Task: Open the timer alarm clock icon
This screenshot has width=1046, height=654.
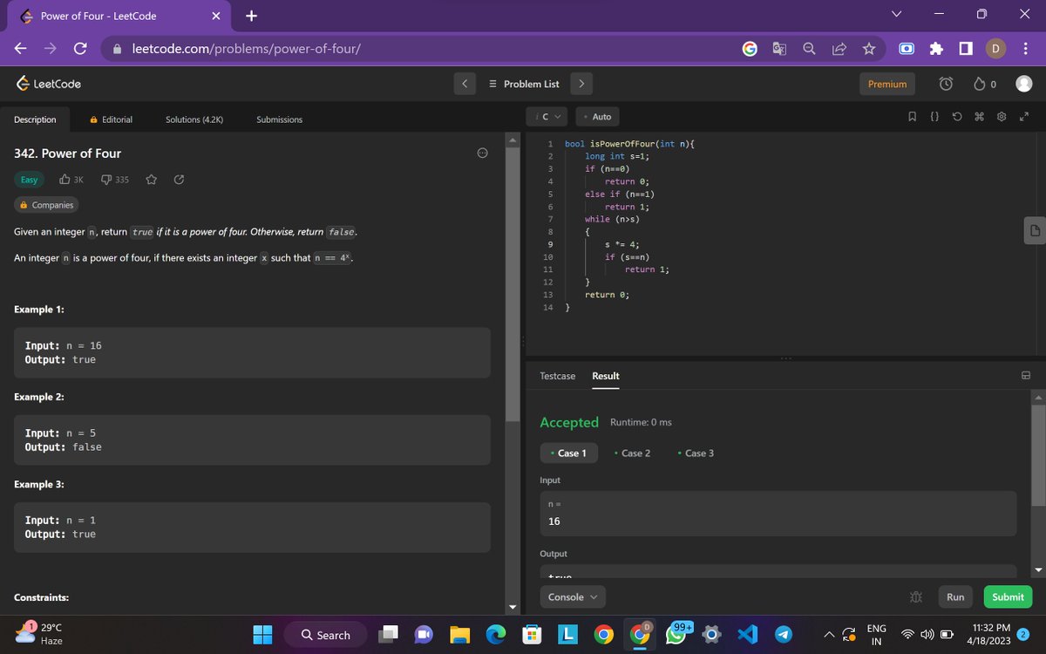Action: coord(946,84)
